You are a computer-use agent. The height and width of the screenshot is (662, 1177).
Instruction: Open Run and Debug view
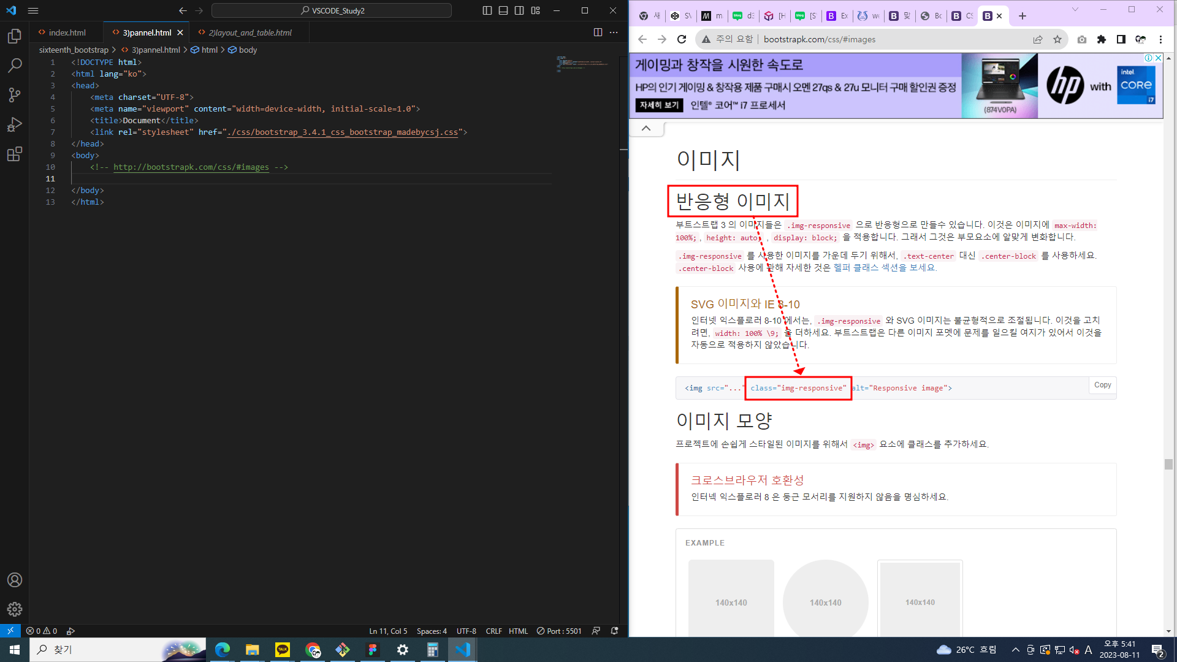(15, 124)
